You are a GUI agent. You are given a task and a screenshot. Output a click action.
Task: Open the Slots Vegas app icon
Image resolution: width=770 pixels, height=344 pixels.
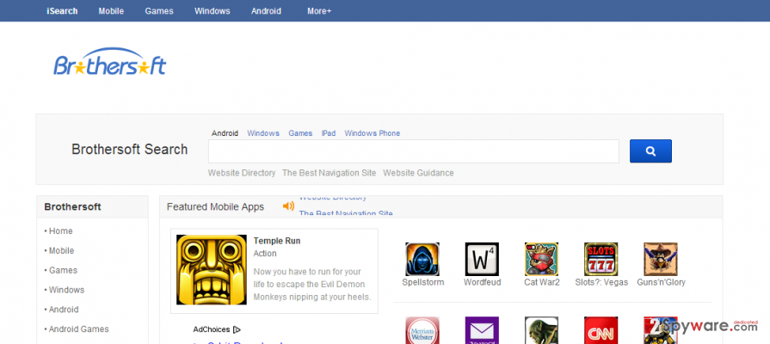coord(601,259)
